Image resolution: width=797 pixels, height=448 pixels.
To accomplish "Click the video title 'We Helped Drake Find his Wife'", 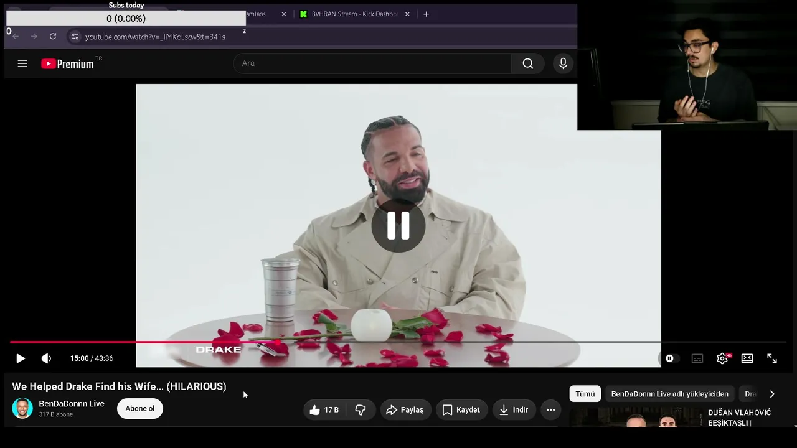I will click(120, 386).
